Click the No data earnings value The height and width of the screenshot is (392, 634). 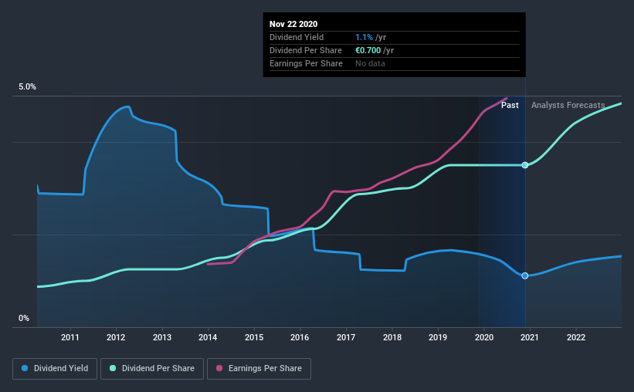370,63
